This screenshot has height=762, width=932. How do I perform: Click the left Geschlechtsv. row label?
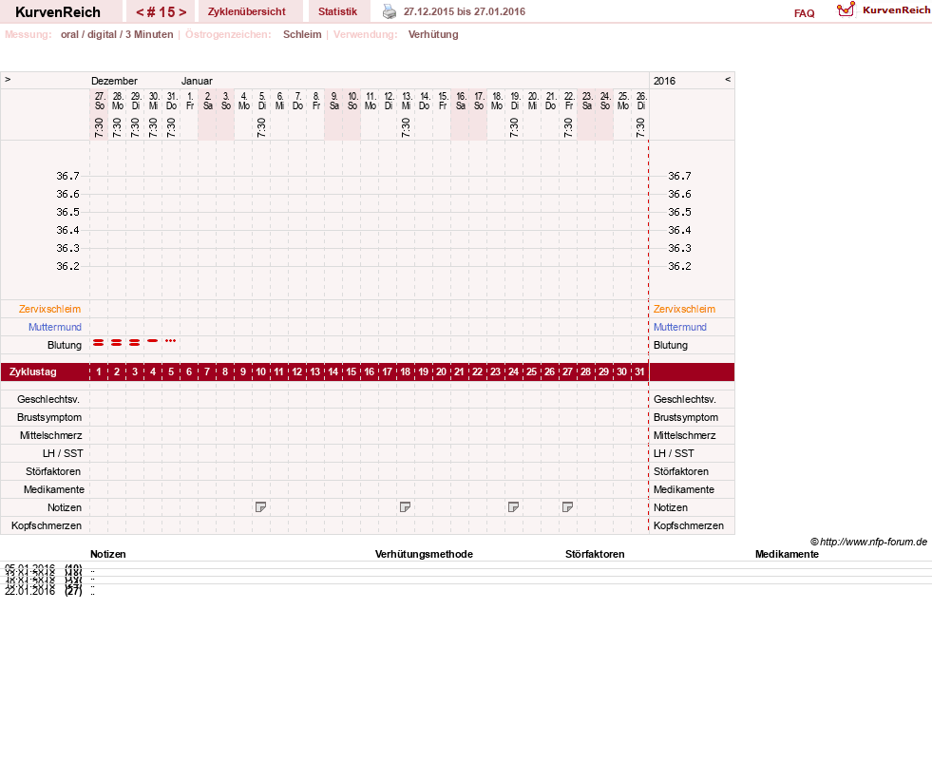(48, 399)
